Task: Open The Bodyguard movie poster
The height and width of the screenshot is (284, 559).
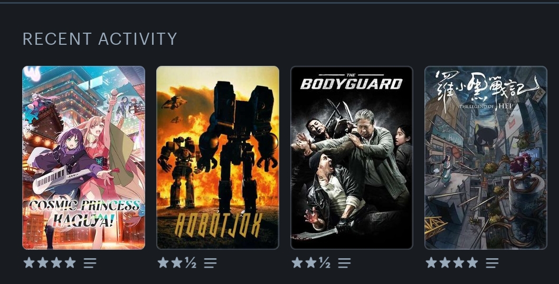Action: pos(352,158)
